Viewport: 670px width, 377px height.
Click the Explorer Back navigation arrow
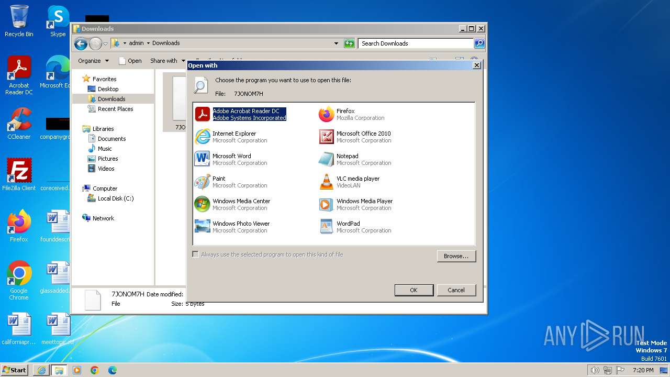coord(81,43)
